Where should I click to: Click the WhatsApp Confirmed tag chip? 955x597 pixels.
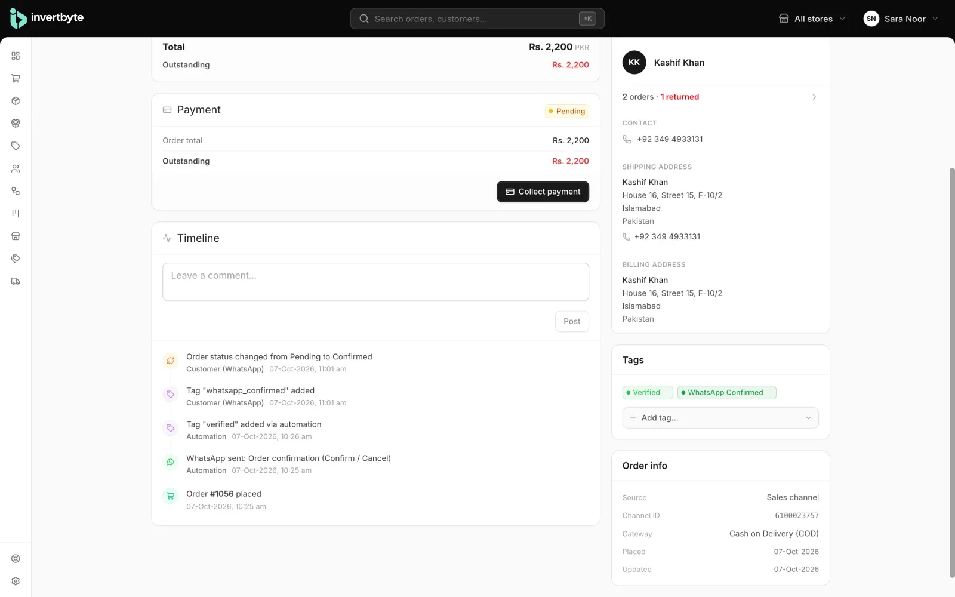726,392
